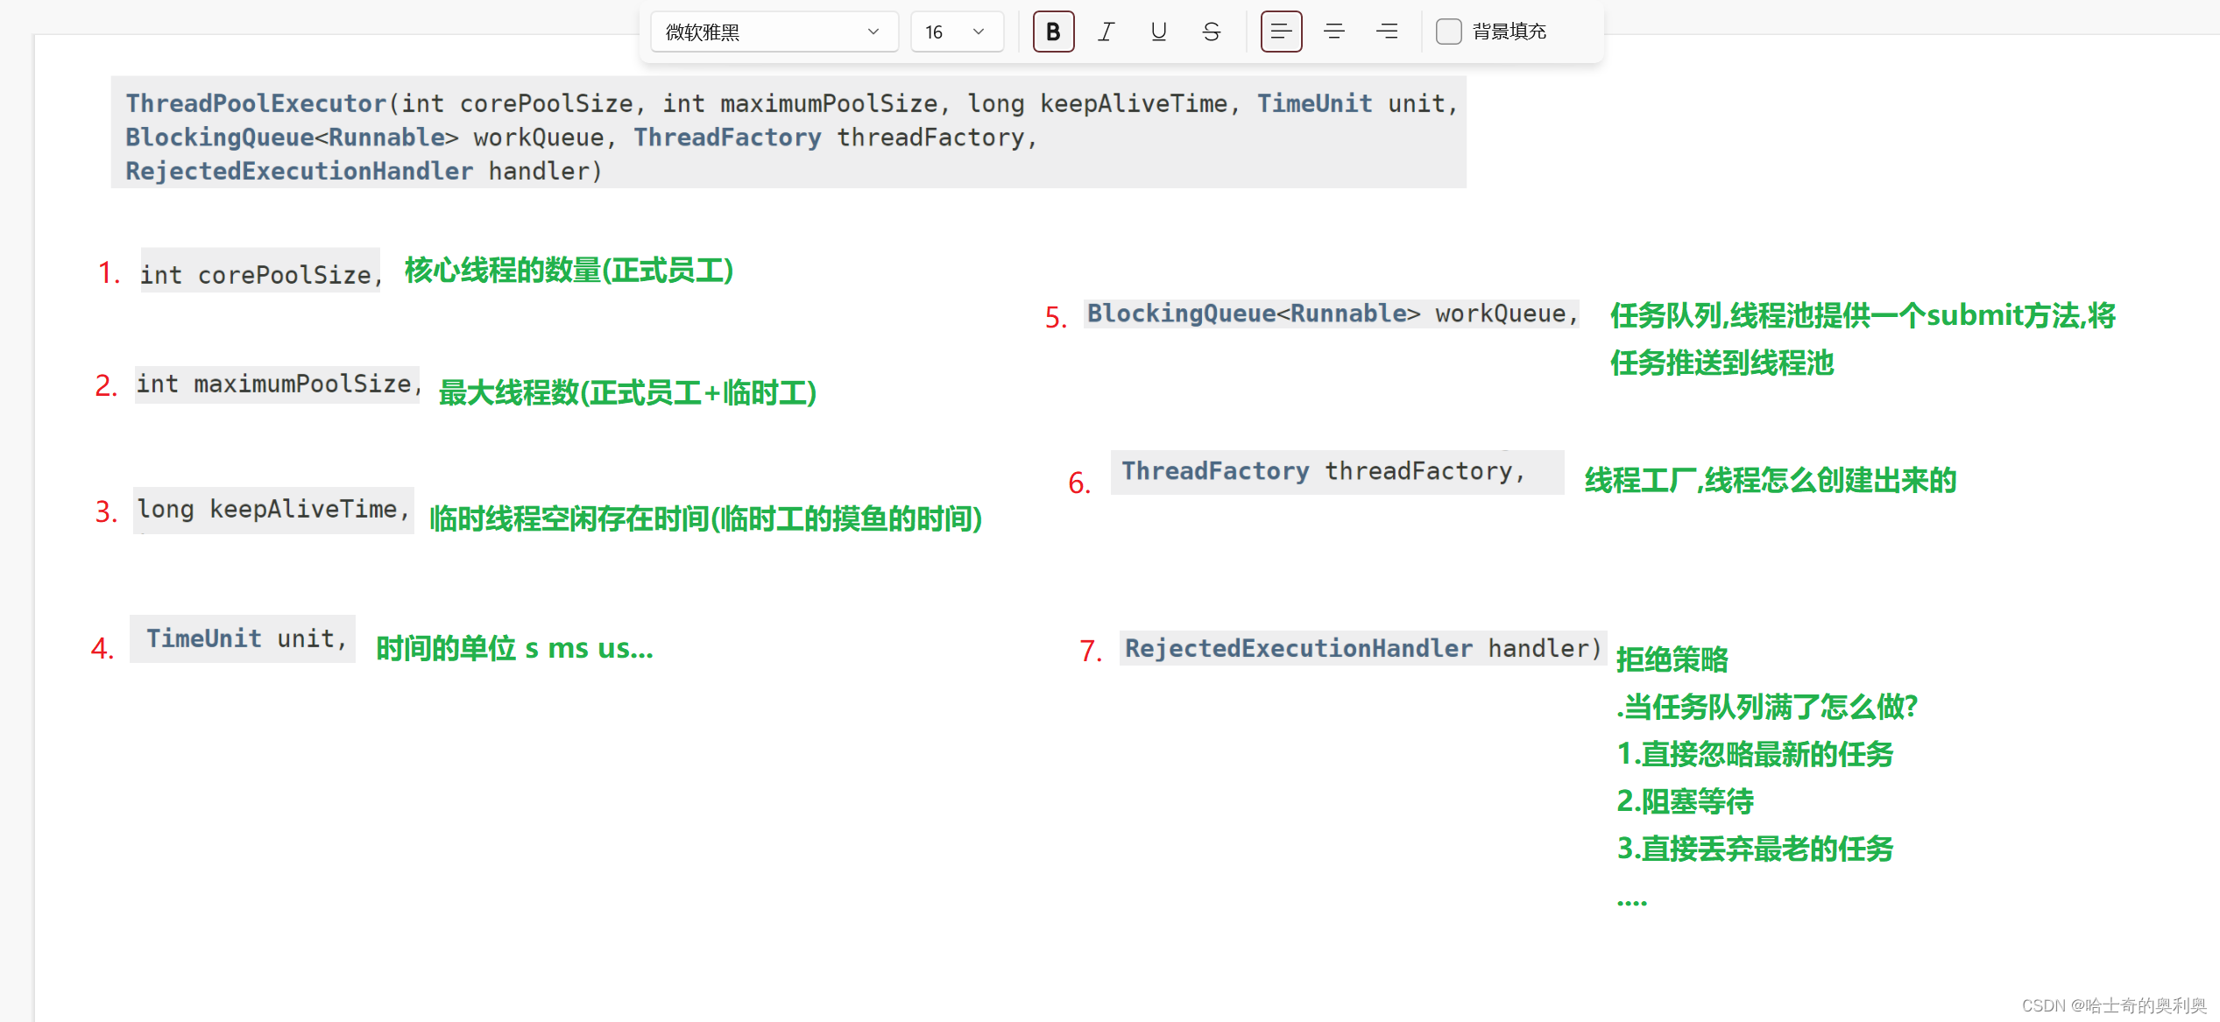Click the RejectedExecutionHandler handler snippet
Screen dimensions: 2220x1022
point(1362,648)
